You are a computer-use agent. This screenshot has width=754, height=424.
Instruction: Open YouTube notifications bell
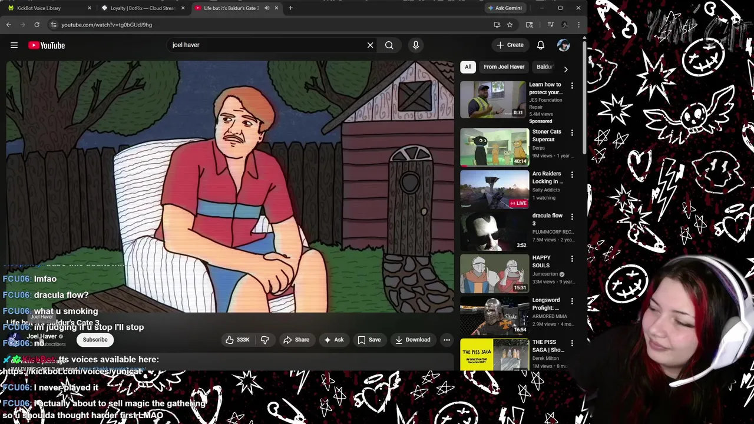(x=541, y=45)
